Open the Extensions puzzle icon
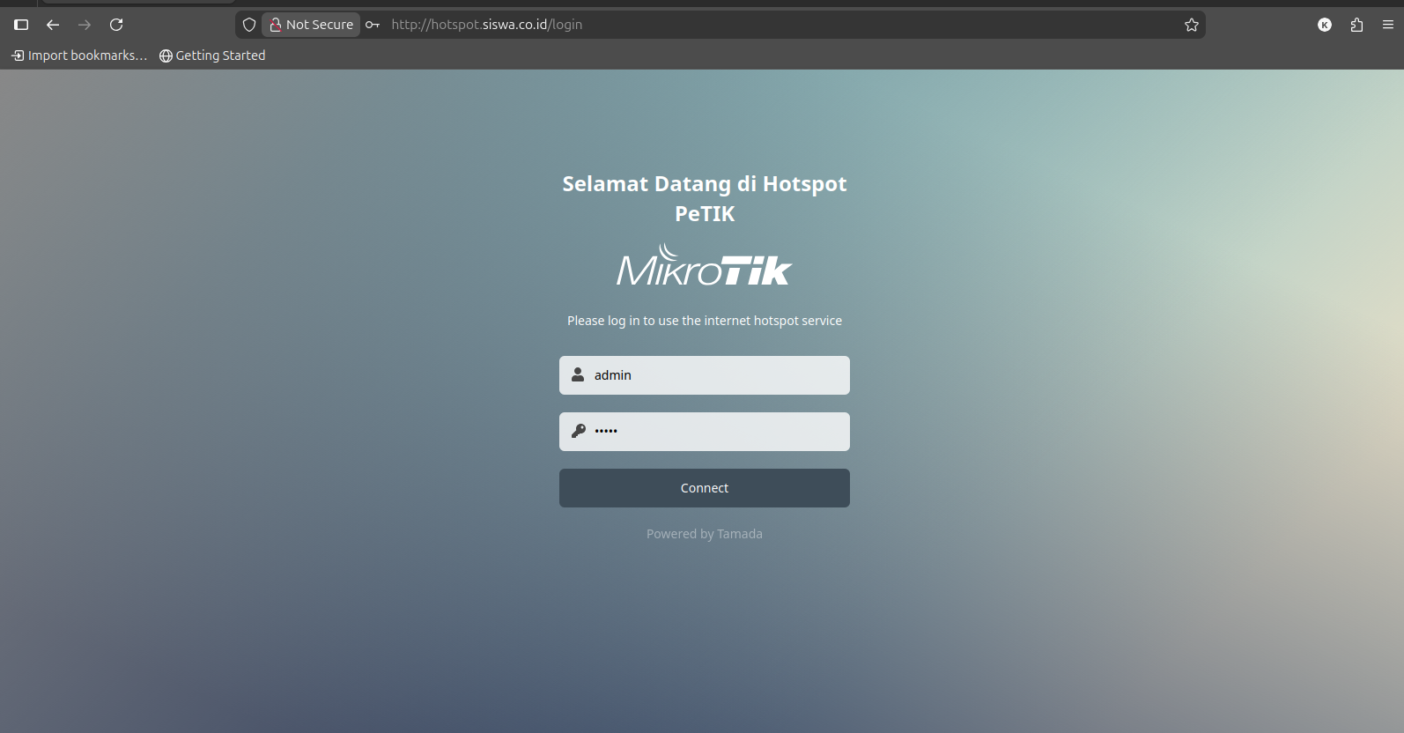The image size is (1404, 733). [x=1356, y=25]
